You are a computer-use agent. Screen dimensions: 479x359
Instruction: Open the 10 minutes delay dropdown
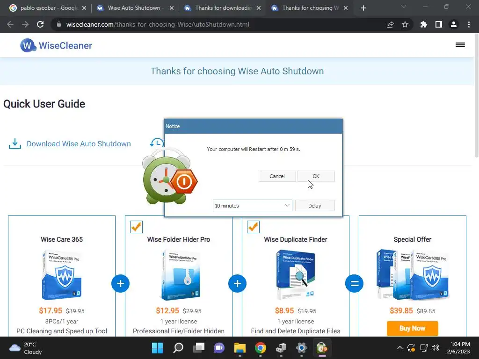click(252, 206)
